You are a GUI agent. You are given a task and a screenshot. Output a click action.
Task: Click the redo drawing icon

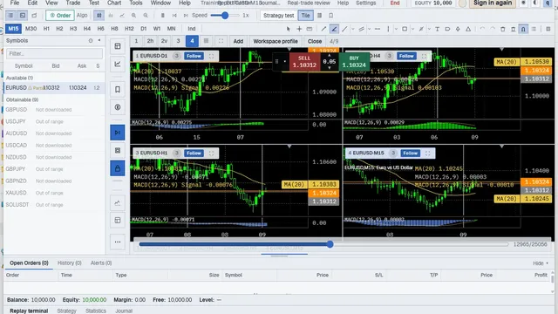coord(493,29)
